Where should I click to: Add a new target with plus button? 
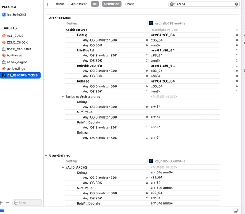click(x=1, y=202)
